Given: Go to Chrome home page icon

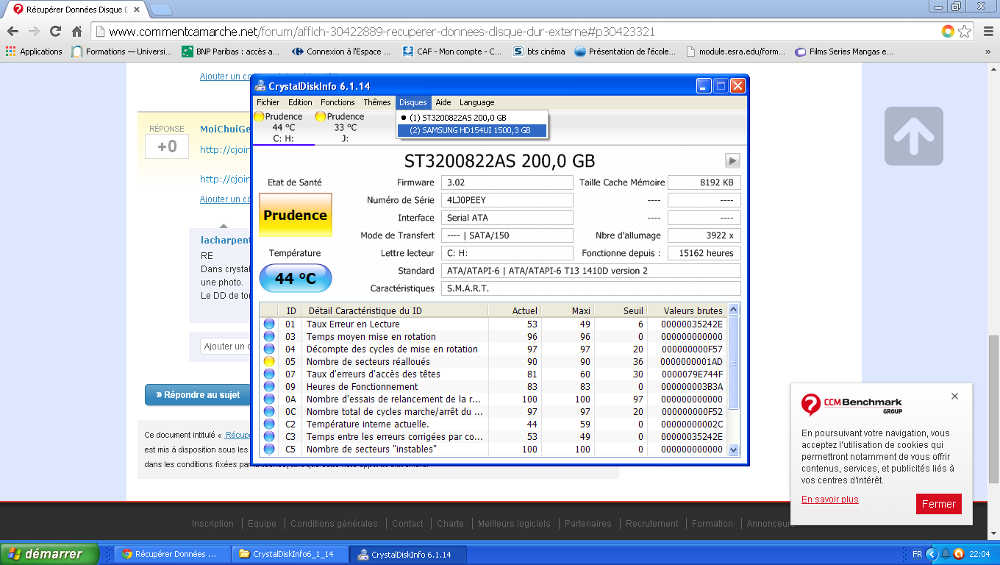Looking at the screenshot, I should point(76,32).
